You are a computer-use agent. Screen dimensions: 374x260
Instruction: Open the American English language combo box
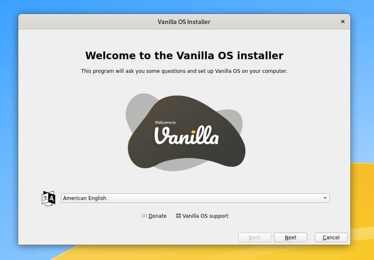point(196,198)
